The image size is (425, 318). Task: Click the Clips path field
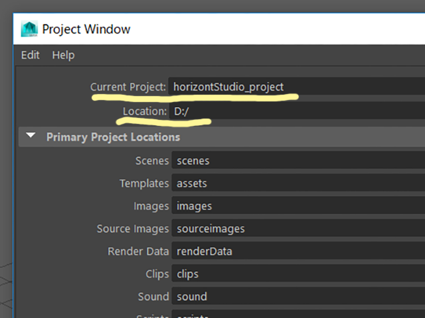click(298, 274)
